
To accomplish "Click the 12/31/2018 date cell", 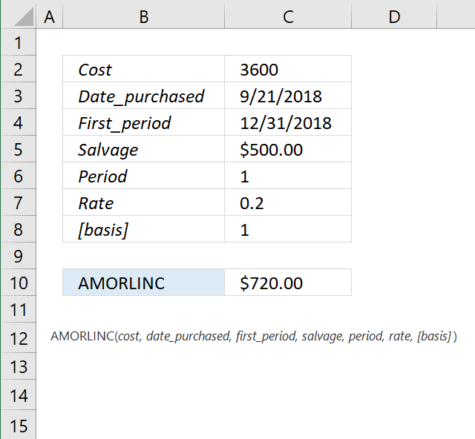I will (288, 122).
